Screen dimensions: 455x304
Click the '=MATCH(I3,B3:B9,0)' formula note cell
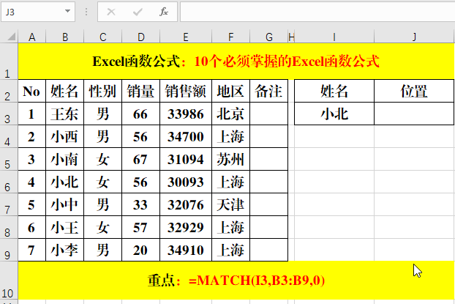pyautogui.click(x=236, y=280)
